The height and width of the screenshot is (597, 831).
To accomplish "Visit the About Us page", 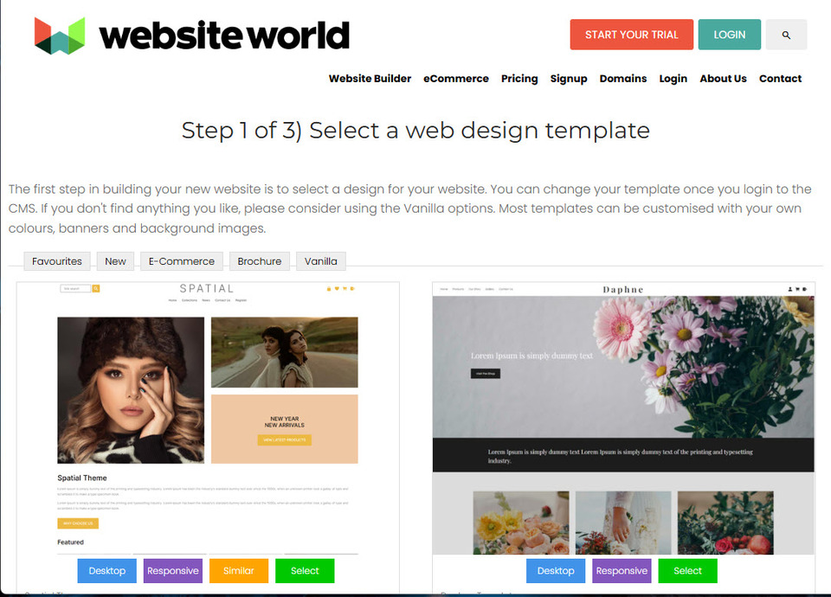I will tap(723, 79).
